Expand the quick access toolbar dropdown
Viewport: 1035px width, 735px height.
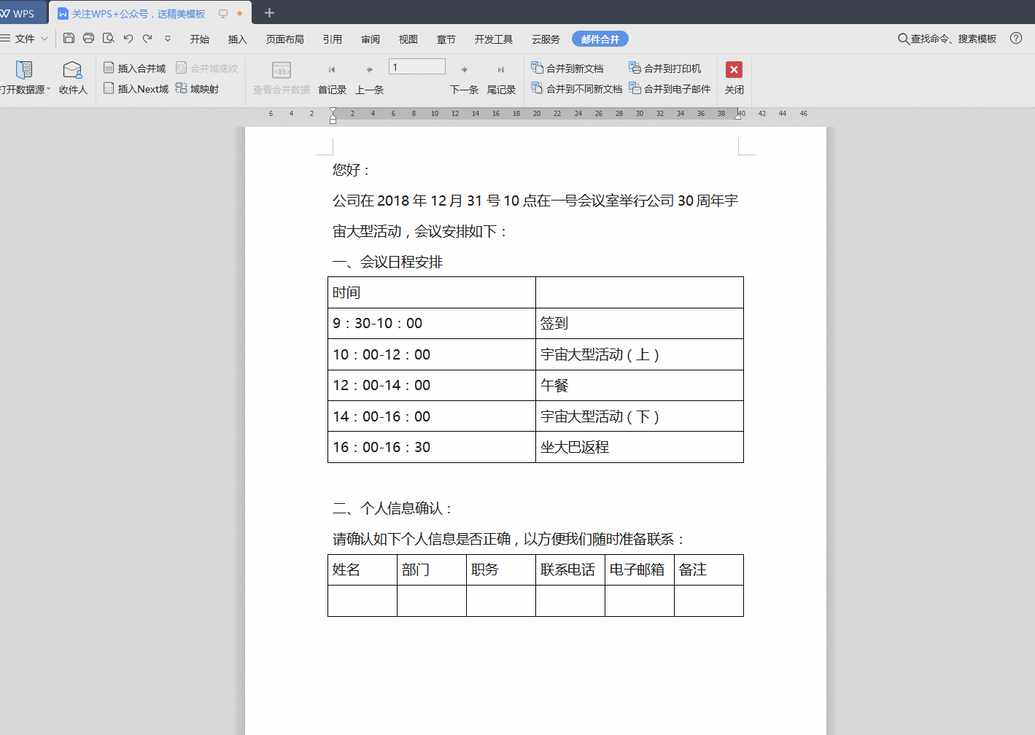tap(168, 39)
